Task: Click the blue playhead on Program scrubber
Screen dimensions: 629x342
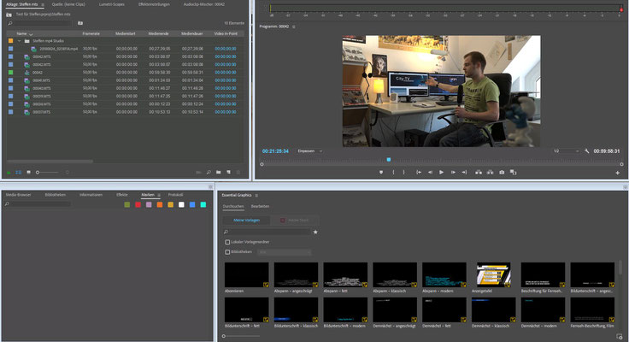Action: tap(388, 160)
